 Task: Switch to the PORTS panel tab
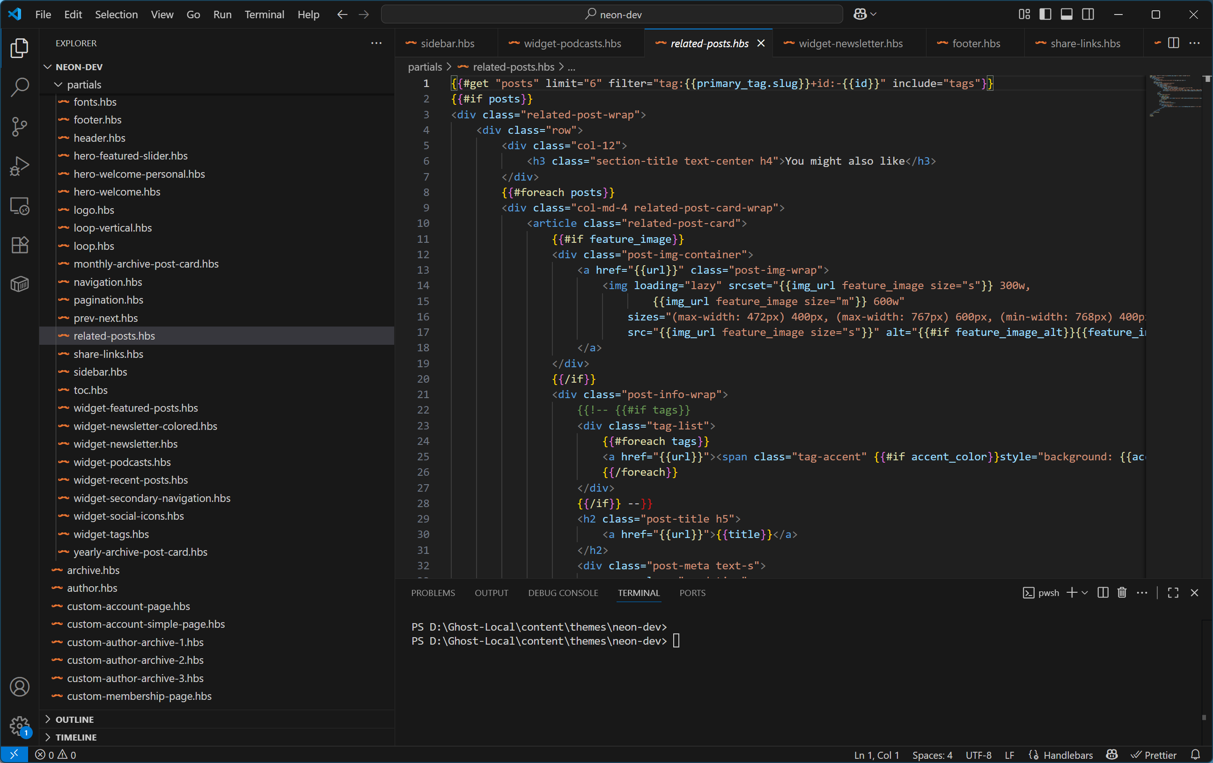pyautogui.click(x=692, y=592)
